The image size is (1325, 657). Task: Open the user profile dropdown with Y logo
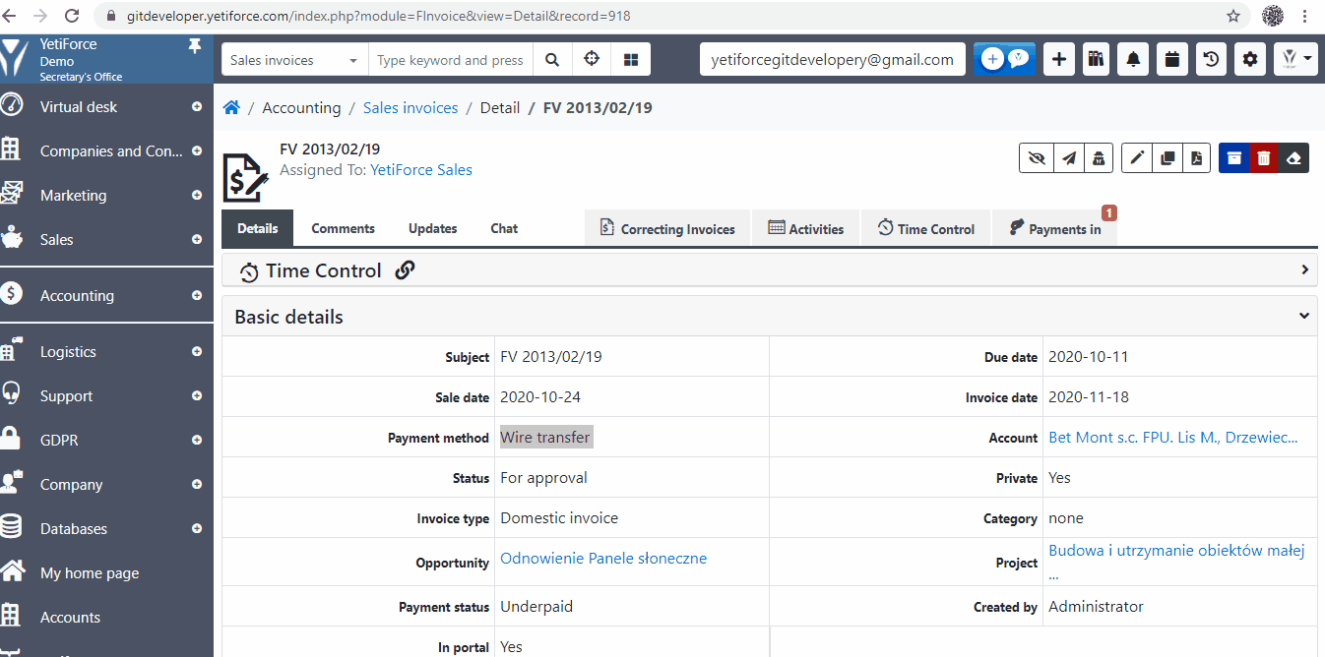1295,60
